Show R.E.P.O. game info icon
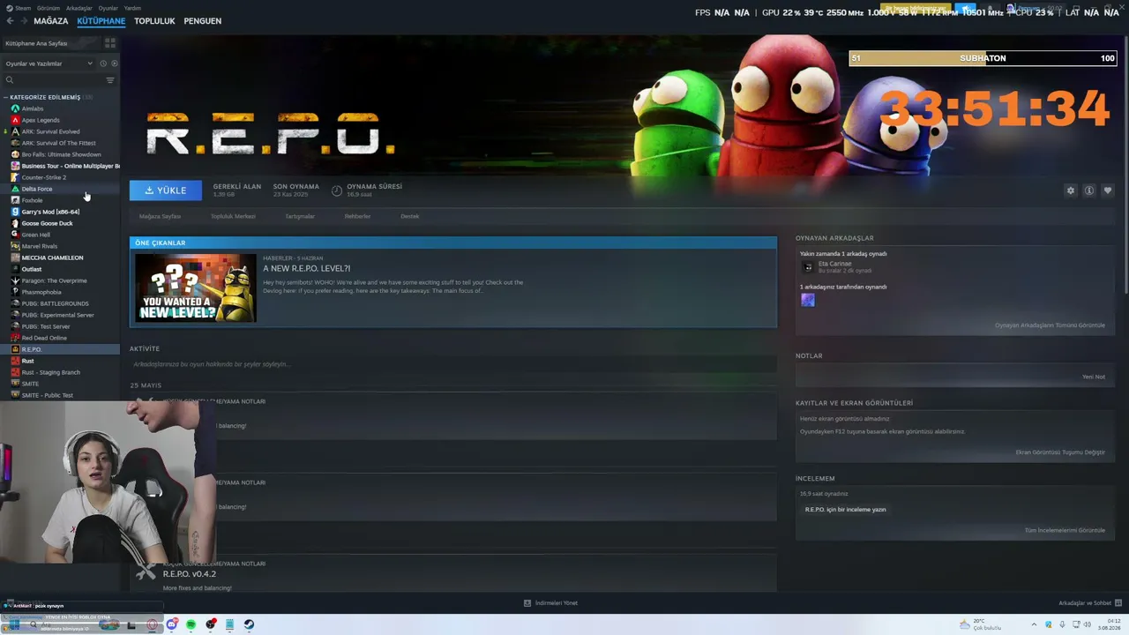 1089,190
